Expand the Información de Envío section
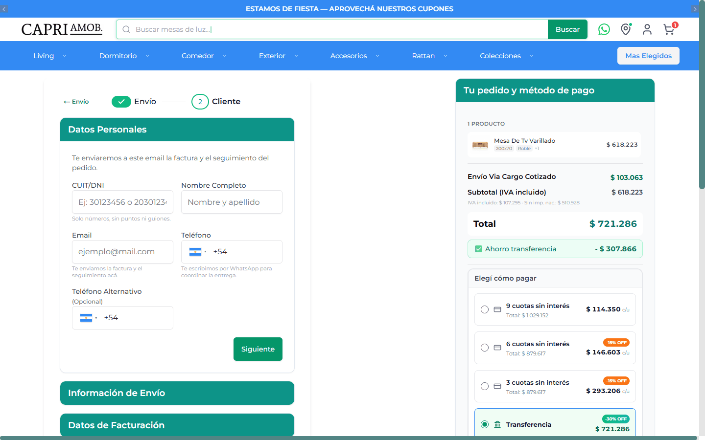Screen dimensions: 705x440 click(x=177, y=393)
